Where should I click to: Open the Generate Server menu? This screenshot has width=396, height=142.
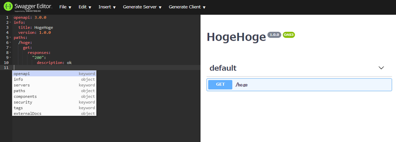coord(142,7)
